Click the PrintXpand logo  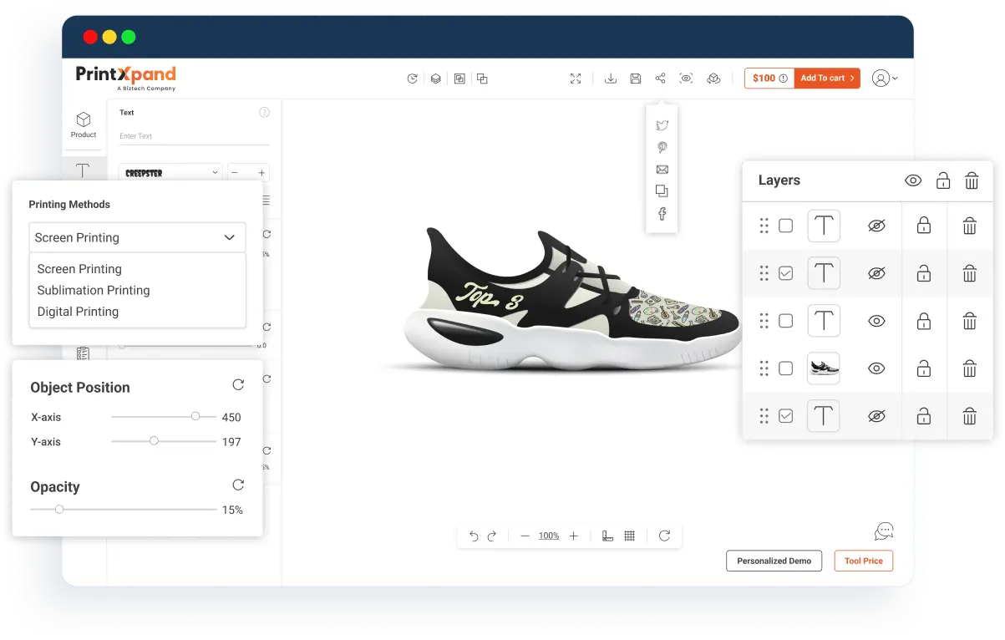[x=126, y=77]
